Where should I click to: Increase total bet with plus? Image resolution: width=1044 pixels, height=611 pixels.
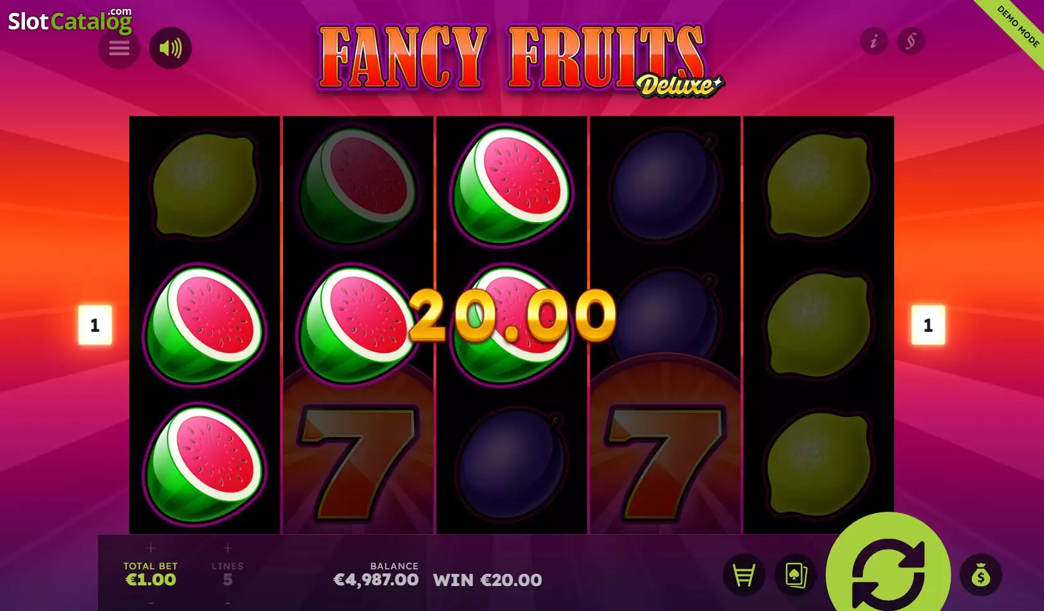150,548
